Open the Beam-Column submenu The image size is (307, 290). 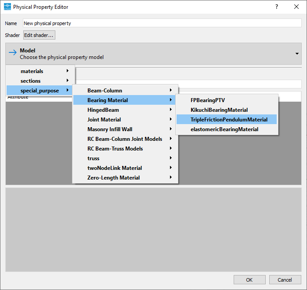[125, 91]
